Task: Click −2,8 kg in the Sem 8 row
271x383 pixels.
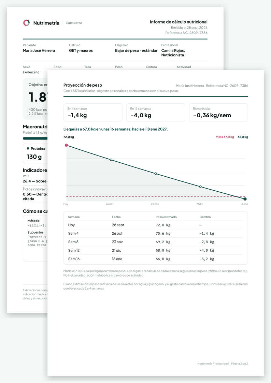Action: (207, 242)
